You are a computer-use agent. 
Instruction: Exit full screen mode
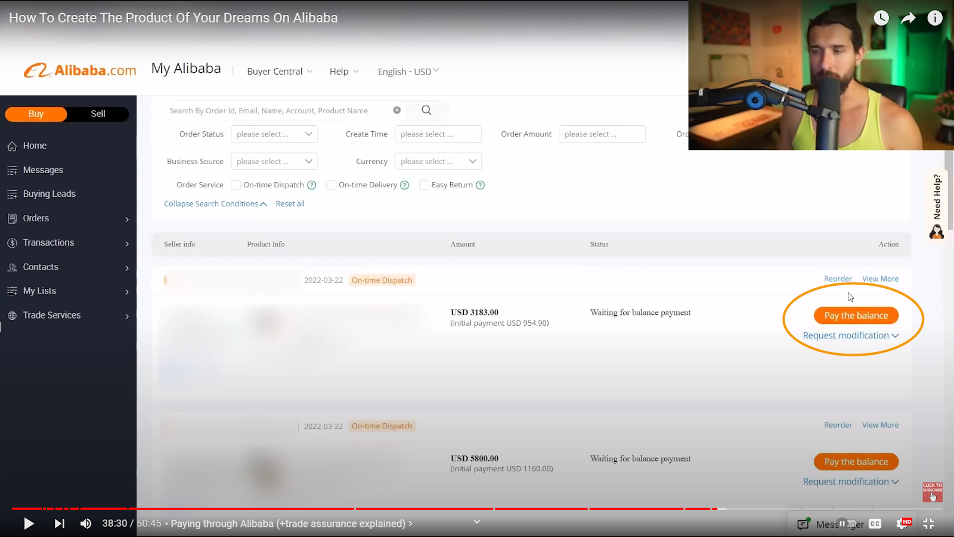[928, 523]
